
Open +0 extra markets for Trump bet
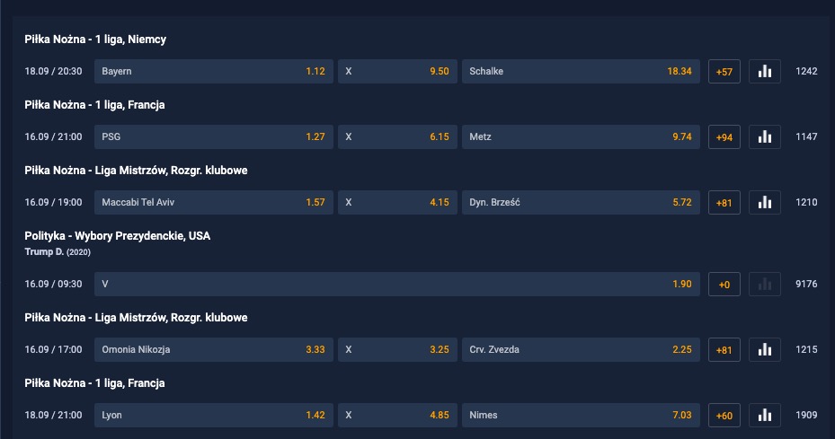tap(724, 285)
